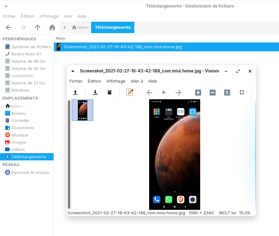Click the Téléchargements path bar button
Screen dimensions: 279x236
click(x=113, y=27)
